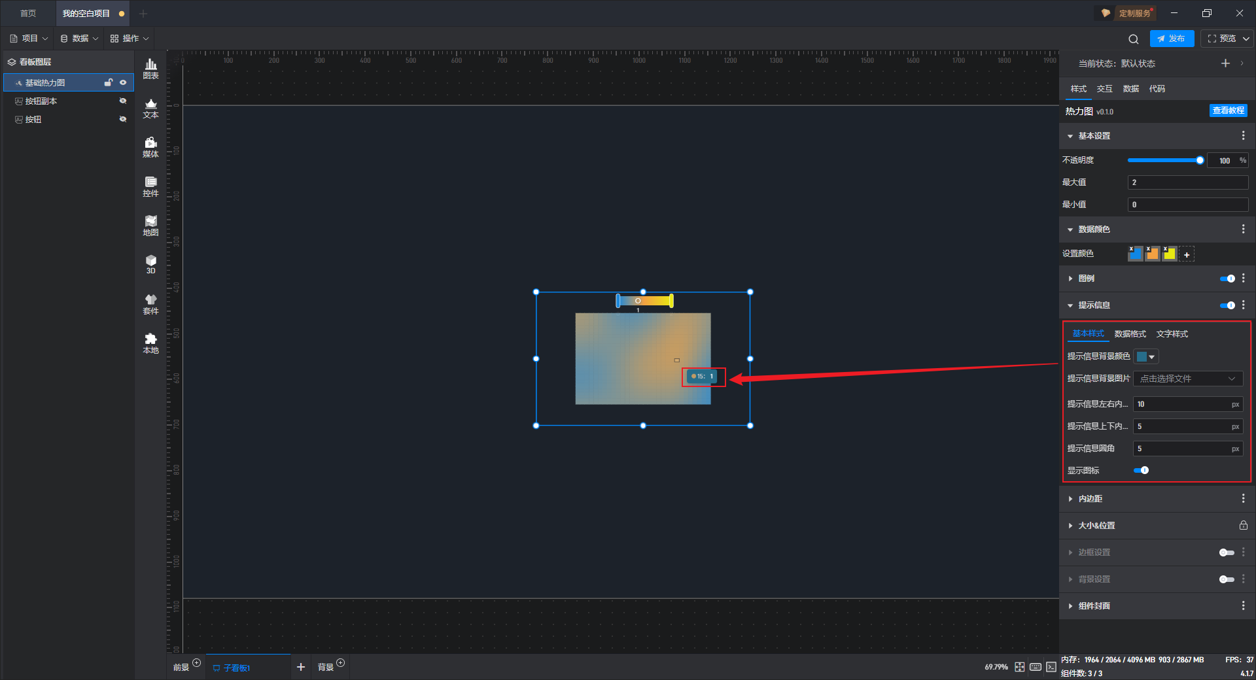Click the plus icon next to 前景
The height and width of the screenshot is (680, 1256).
[197, 663]
